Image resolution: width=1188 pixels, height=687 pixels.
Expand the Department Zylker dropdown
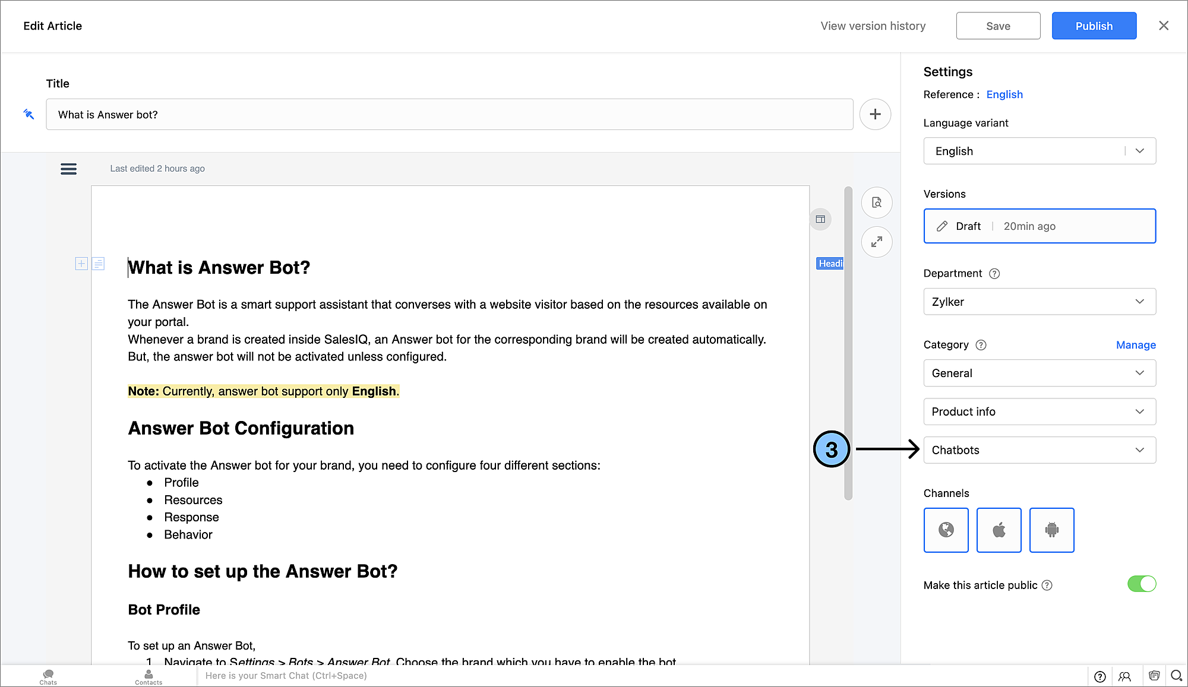point(1039,302)
